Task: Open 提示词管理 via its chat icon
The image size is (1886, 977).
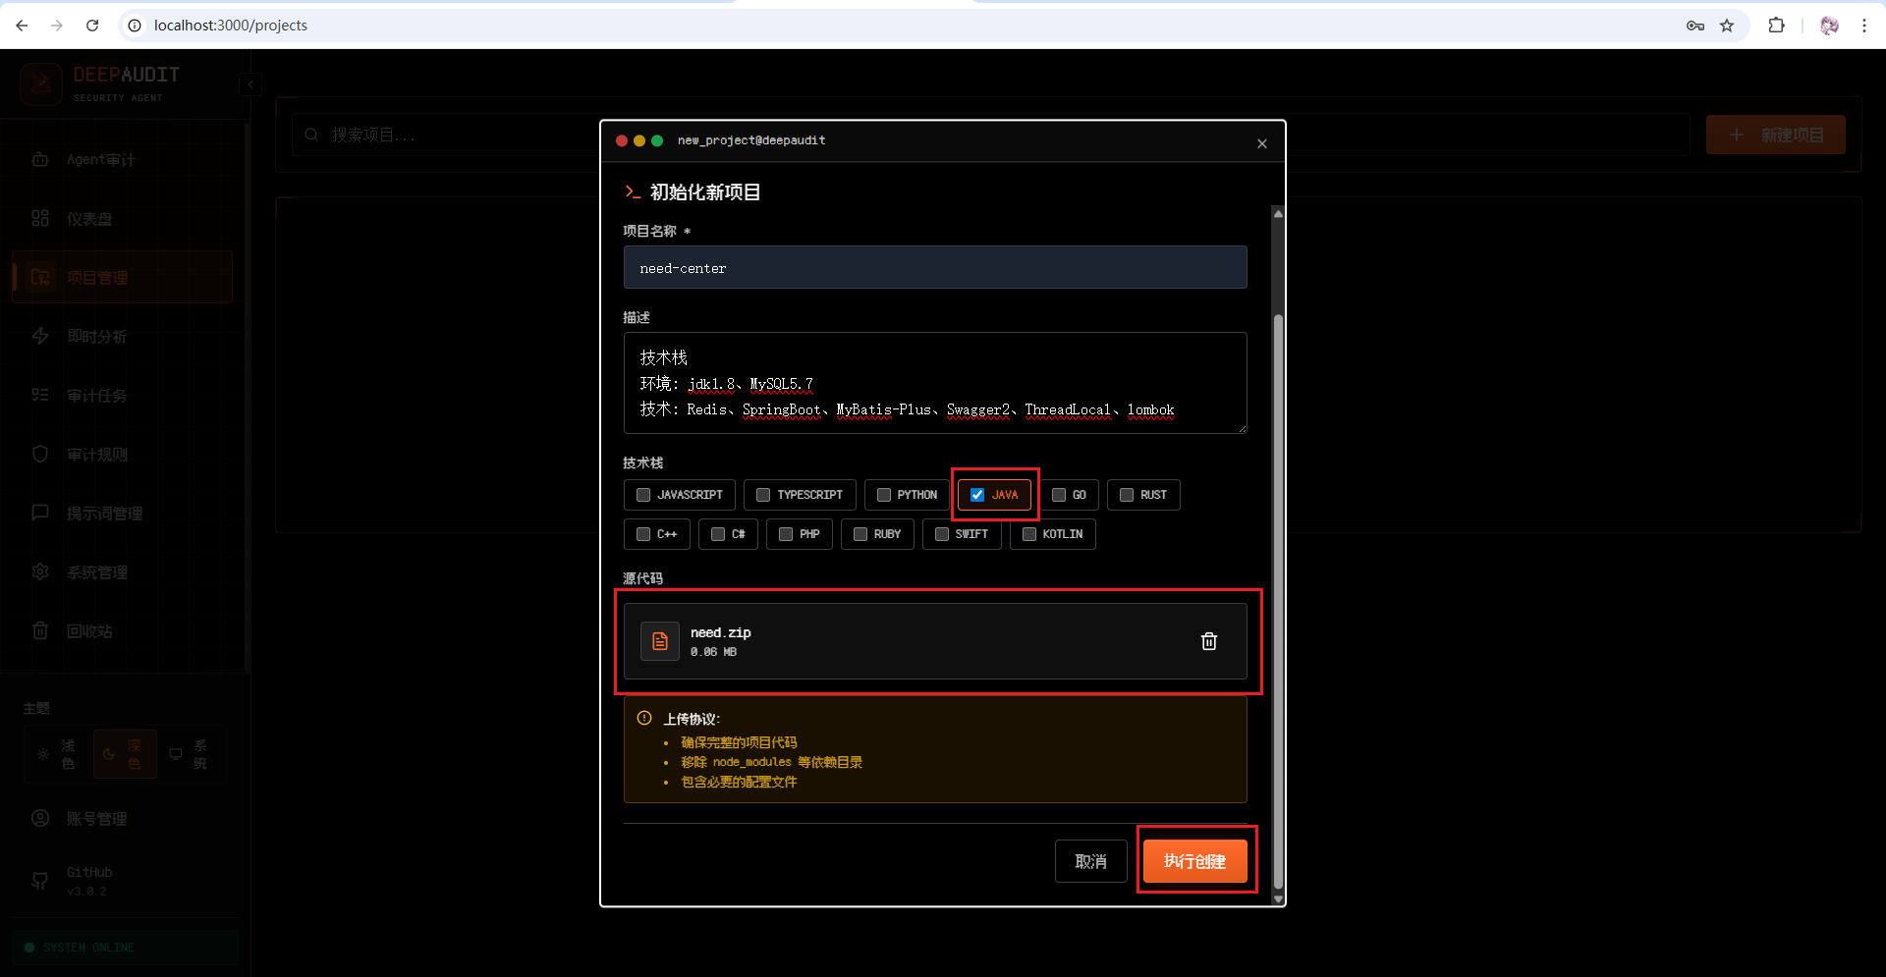Action: 40,513
